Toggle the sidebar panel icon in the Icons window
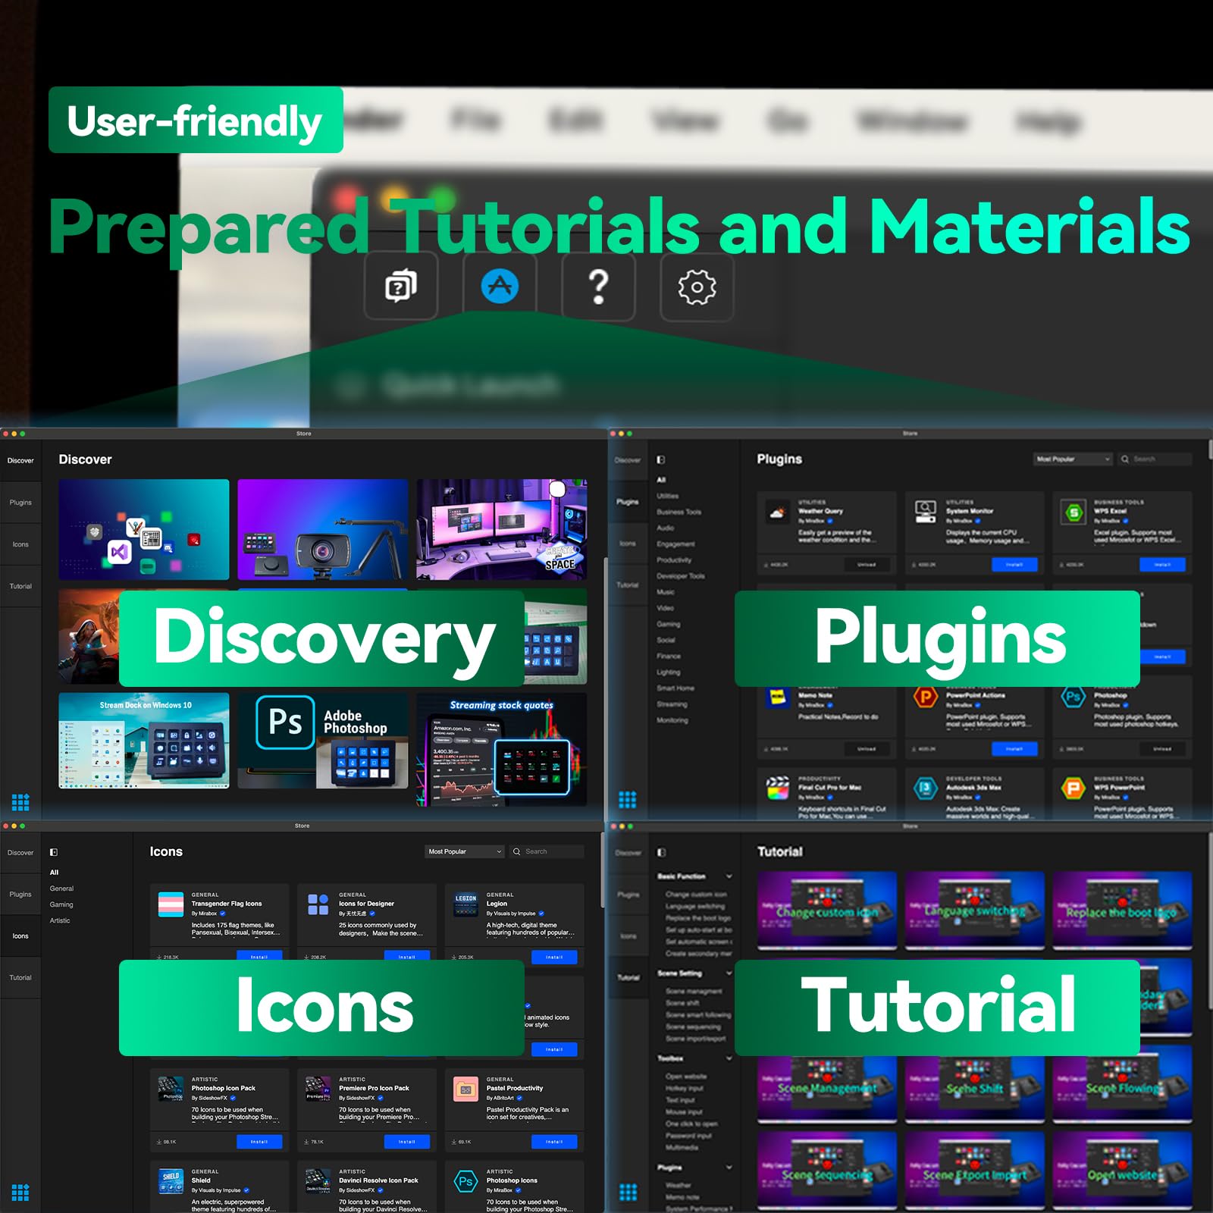1213x1213 pixels. click(x=54, y=852)
